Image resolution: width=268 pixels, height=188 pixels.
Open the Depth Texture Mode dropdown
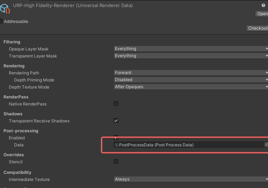pyautogui.click(x=191, y=87)
